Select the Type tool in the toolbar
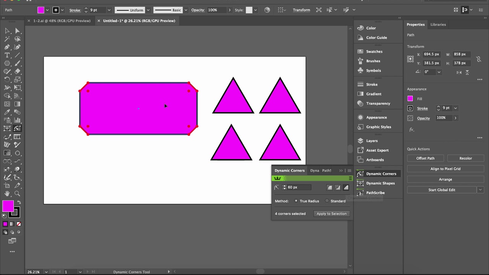The width and height of the screenshot is (489, 275). pos(7,55)
